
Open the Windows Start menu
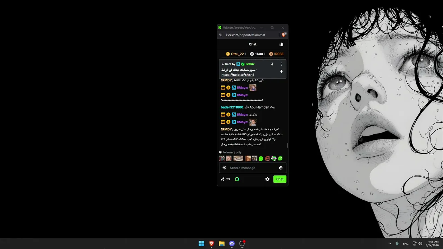[x=201, y=243]
